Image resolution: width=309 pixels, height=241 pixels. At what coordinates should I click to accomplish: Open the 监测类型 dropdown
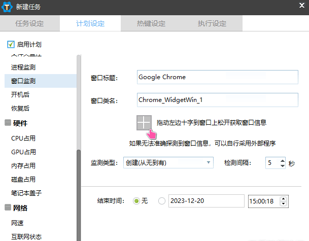[169, 162]
